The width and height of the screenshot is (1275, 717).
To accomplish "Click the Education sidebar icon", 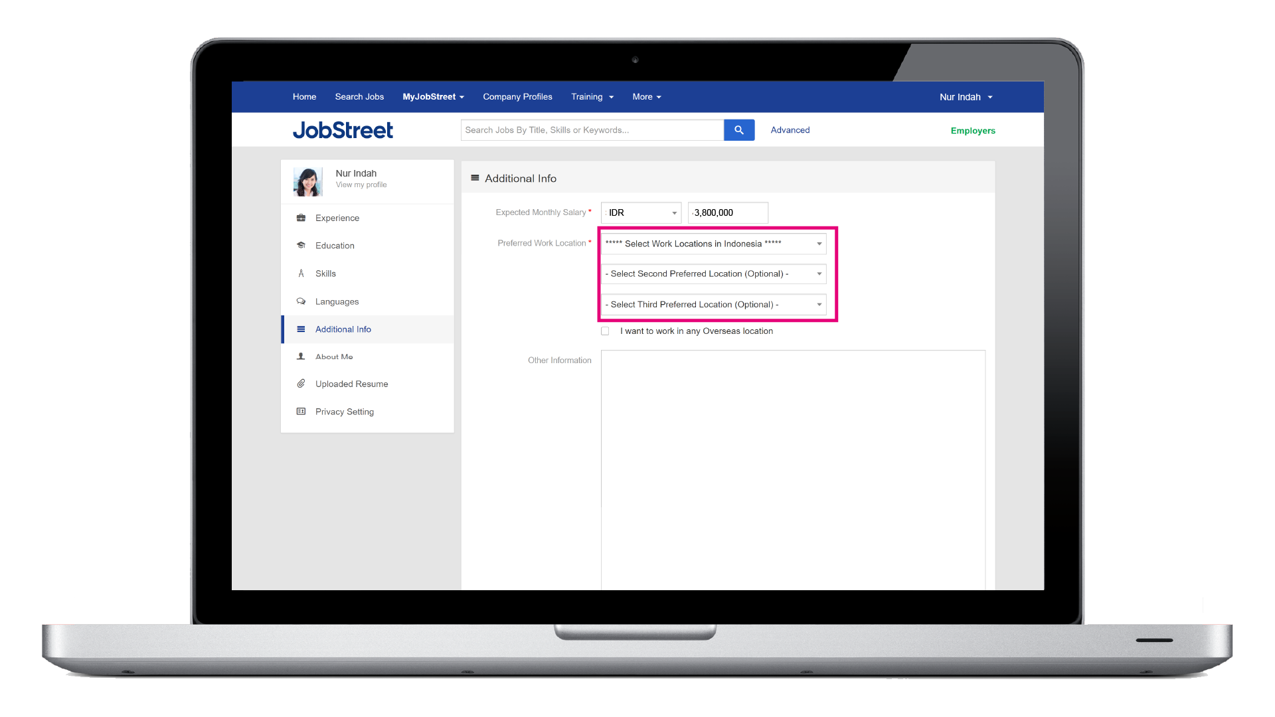I will [300, 245].
